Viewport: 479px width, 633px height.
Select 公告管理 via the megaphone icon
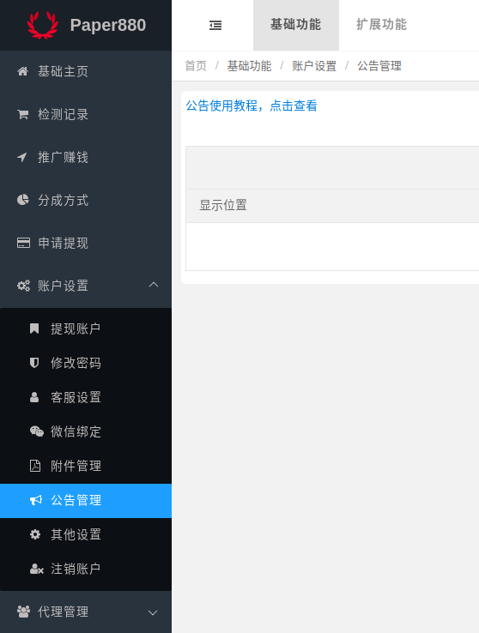[35, 501]
